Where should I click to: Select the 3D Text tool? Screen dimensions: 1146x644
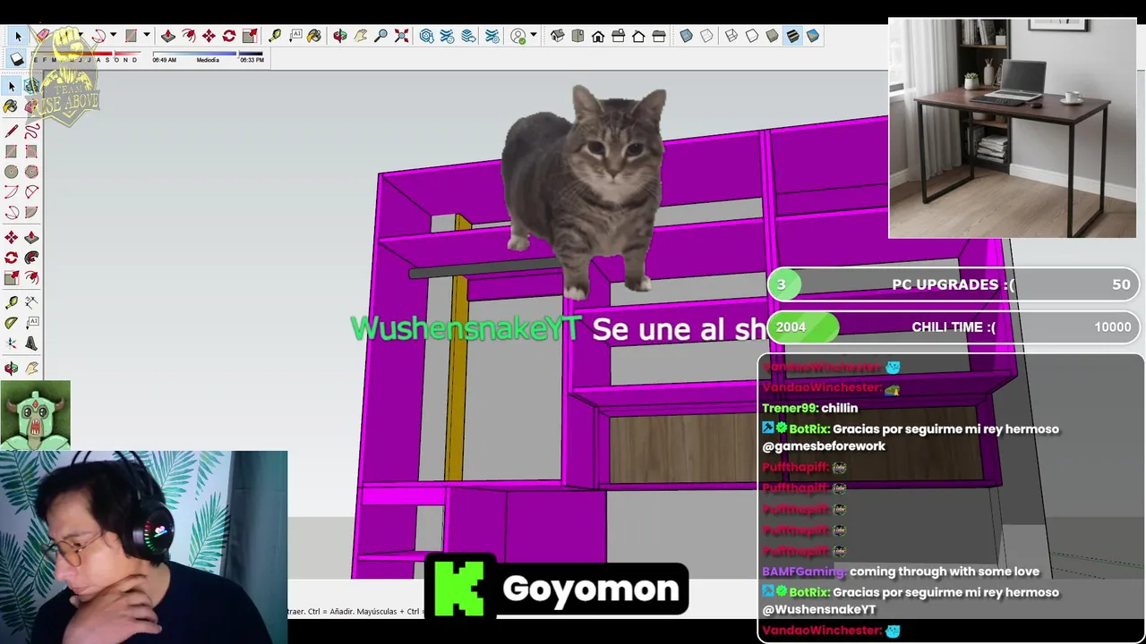pos(31,343)
